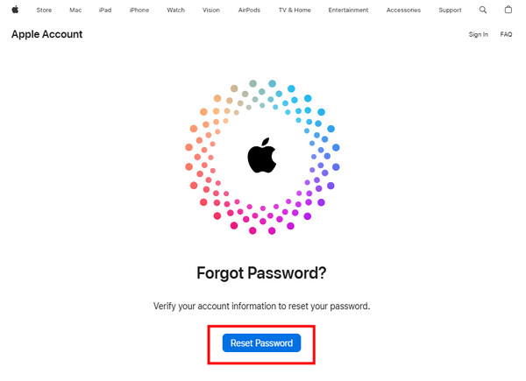Viewport: 526px width, 381px height.
Task: Open the Entertainment menu
Action: (348, 11)
